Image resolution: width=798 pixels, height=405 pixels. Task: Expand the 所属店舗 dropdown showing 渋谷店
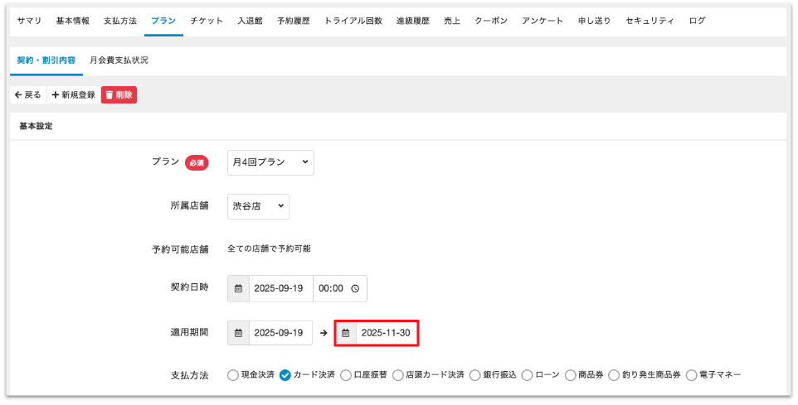[x=258, y=206]
